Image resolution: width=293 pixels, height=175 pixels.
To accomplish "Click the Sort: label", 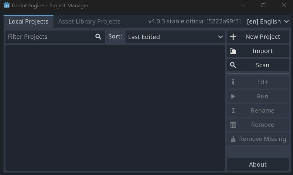I will tap(115, 36).
